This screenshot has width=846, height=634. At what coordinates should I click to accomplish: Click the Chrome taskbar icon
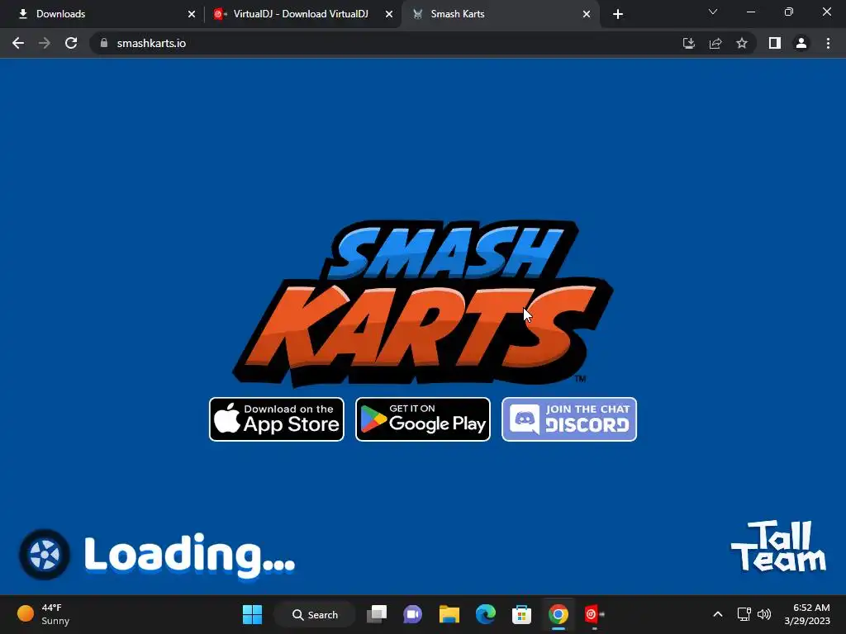pyautogui.click(x=558, y=614)
